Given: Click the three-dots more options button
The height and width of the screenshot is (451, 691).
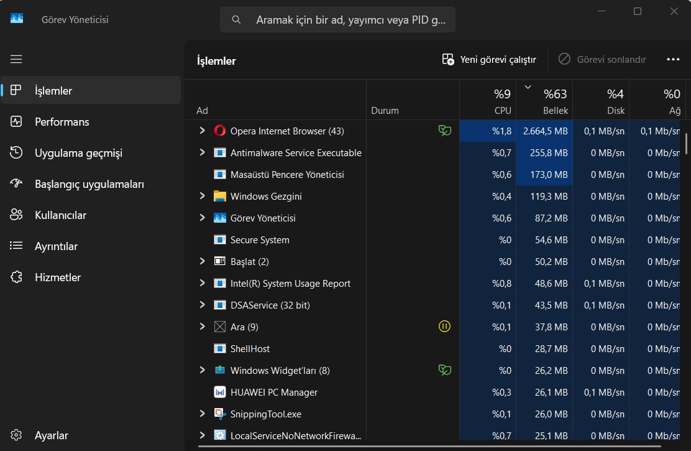Looking at the screenshot, I should (673, 60).
